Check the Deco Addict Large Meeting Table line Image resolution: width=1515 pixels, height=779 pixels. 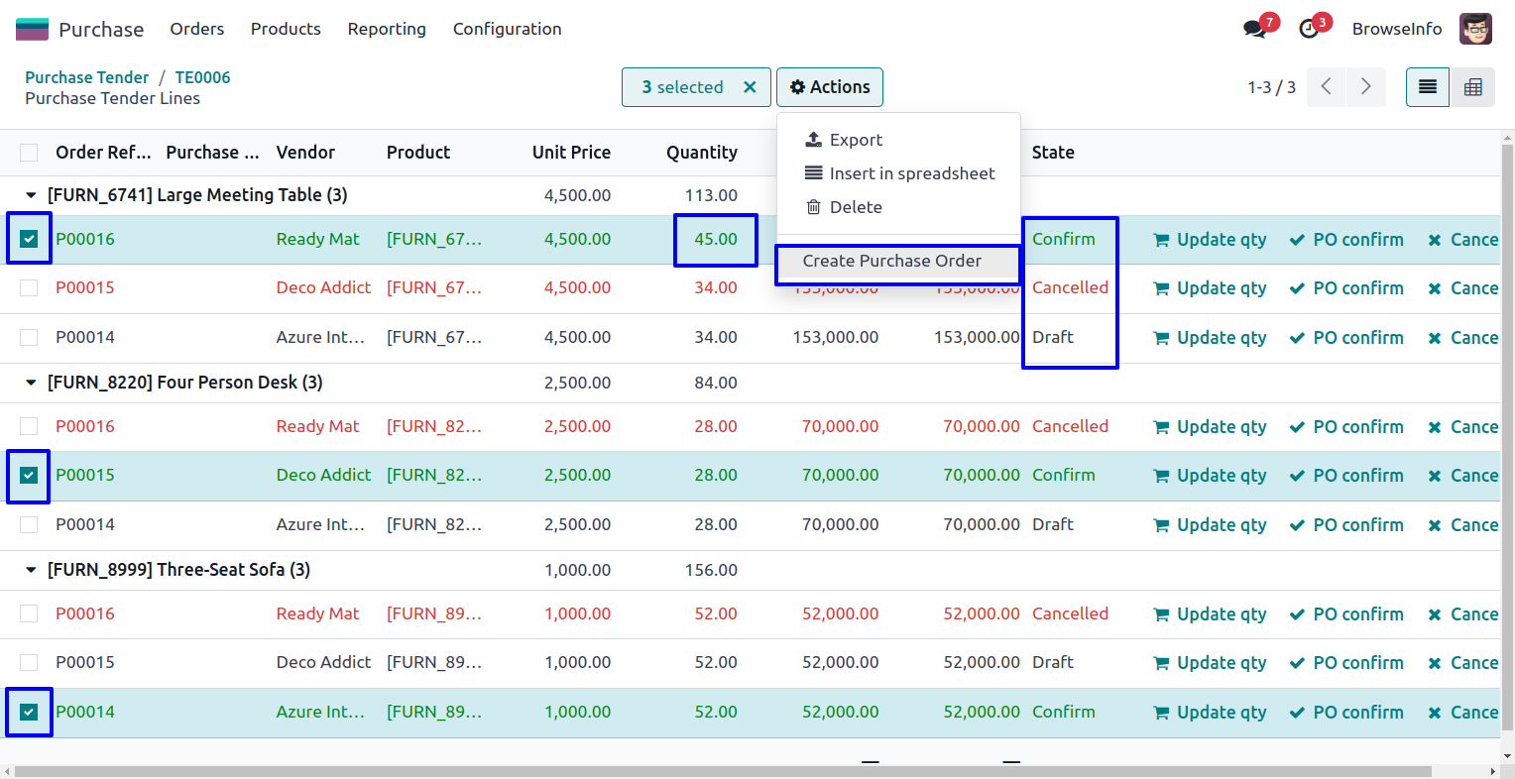[29, 287]
